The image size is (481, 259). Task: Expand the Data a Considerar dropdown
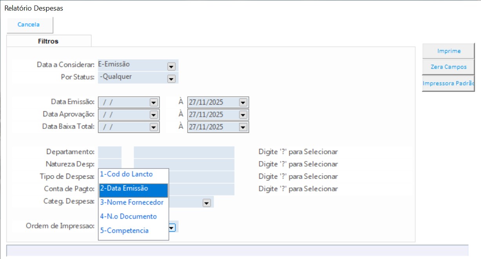[x=171, y=67]
